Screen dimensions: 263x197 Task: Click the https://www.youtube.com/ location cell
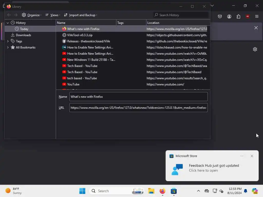[x=165, y=84]
